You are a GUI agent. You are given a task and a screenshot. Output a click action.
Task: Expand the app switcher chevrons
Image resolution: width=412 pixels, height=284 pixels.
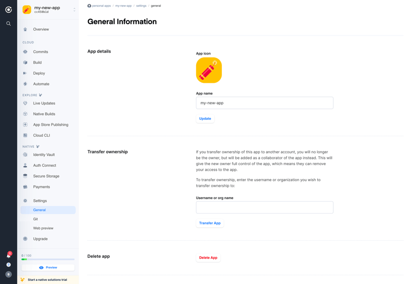tap(74, 10)
